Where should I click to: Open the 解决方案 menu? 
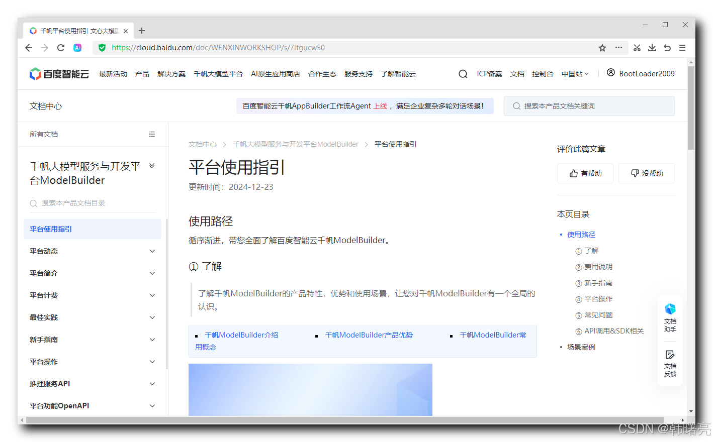tap(171, 74)
